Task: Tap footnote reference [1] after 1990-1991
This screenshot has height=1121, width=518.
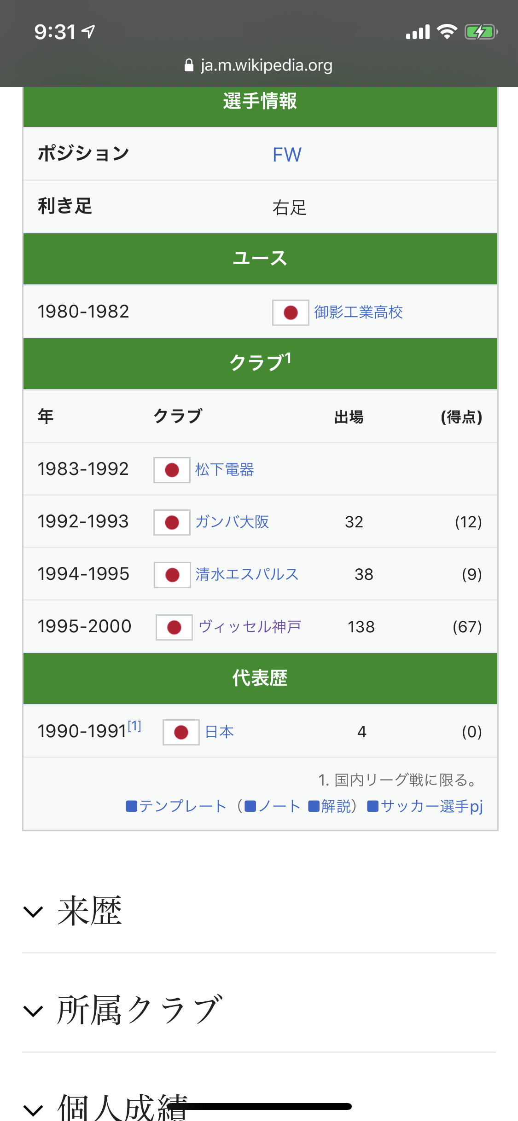Action: (x=134, y=726)
